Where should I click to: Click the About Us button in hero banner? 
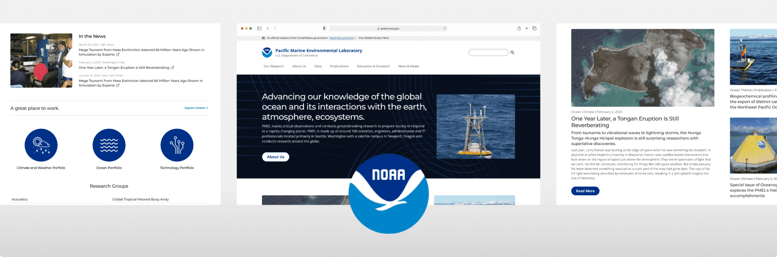click(x=276, y=157)
